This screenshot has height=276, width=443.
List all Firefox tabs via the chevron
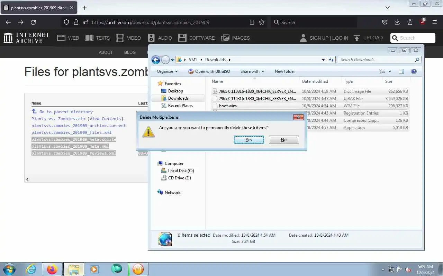click(x=388, y=8)
